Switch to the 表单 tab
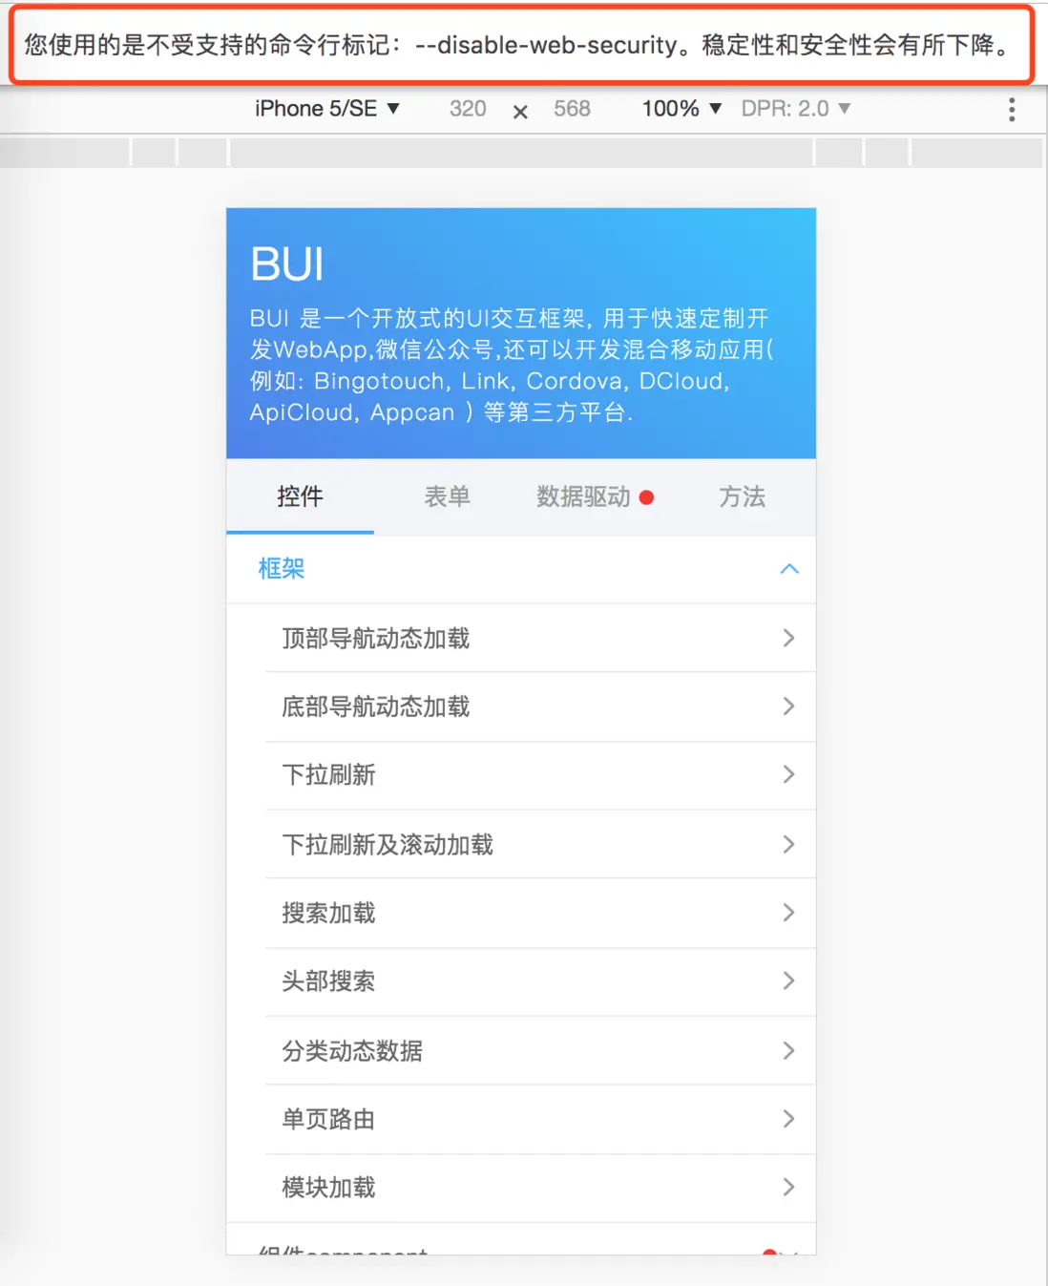The height and width of the screenshot is (1286, 1048). (447, 496)
